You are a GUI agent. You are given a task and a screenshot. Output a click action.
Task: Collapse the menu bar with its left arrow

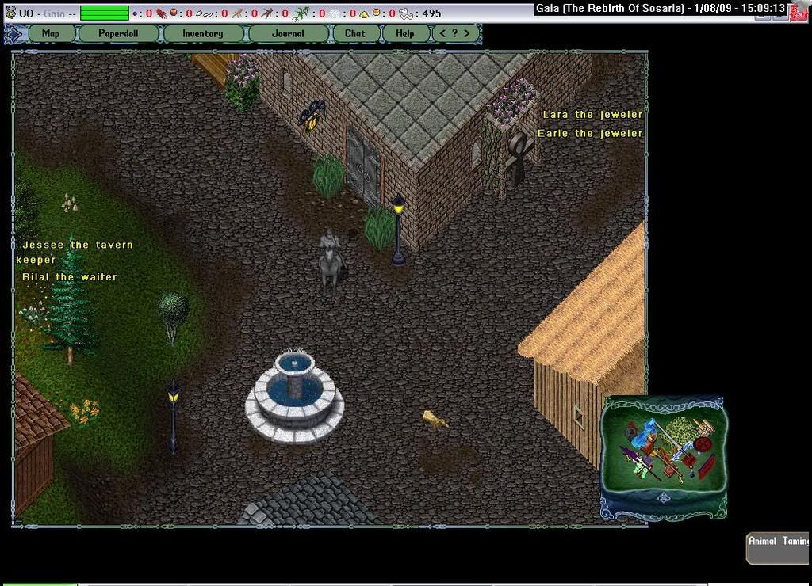(x=15, y=34)
